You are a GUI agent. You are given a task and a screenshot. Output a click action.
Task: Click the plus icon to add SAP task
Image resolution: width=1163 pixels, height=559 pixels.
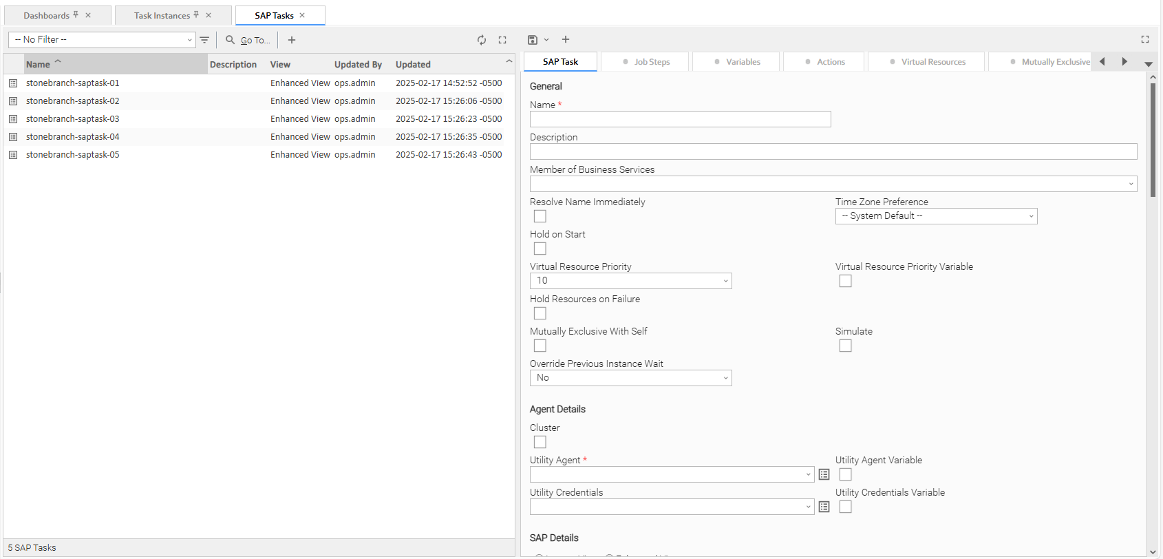292,40
